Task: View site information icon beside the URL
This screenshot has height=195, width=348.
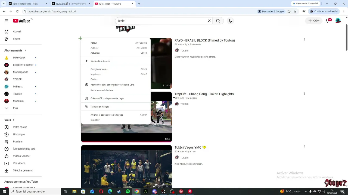Action: (25, 11)
